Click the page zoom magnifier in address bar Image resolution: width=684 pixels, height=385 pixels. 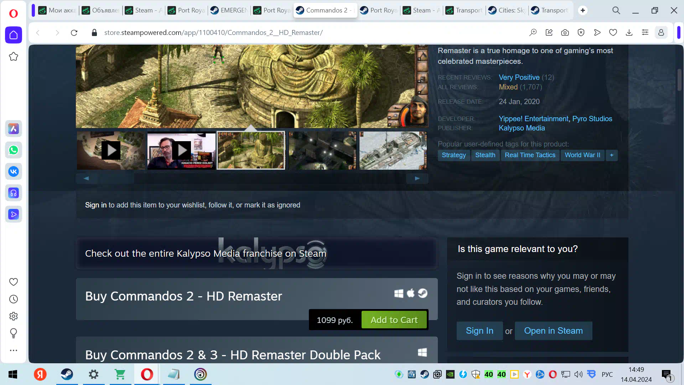click(x=533, y=32)
